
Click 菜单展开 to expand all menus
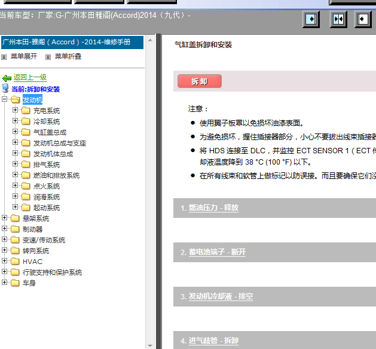coord(24,56)
